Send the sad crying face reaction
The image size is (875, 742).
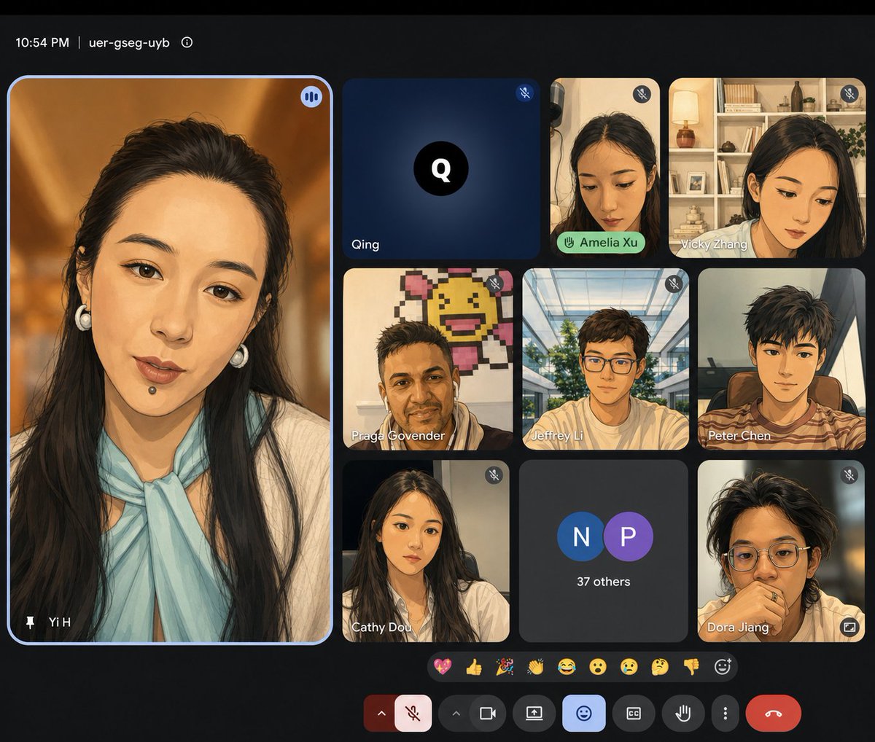[629, 666]
